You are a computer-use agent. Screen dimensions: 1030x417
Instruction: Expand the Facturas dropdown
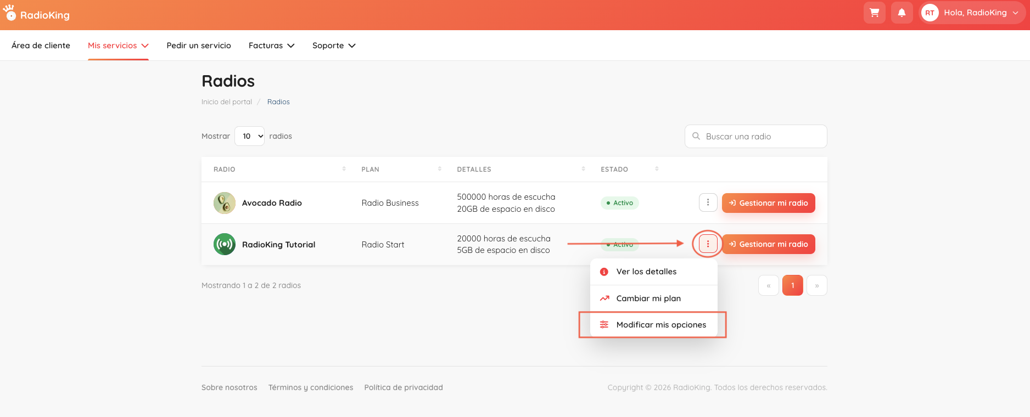click(x=271, y=46)
